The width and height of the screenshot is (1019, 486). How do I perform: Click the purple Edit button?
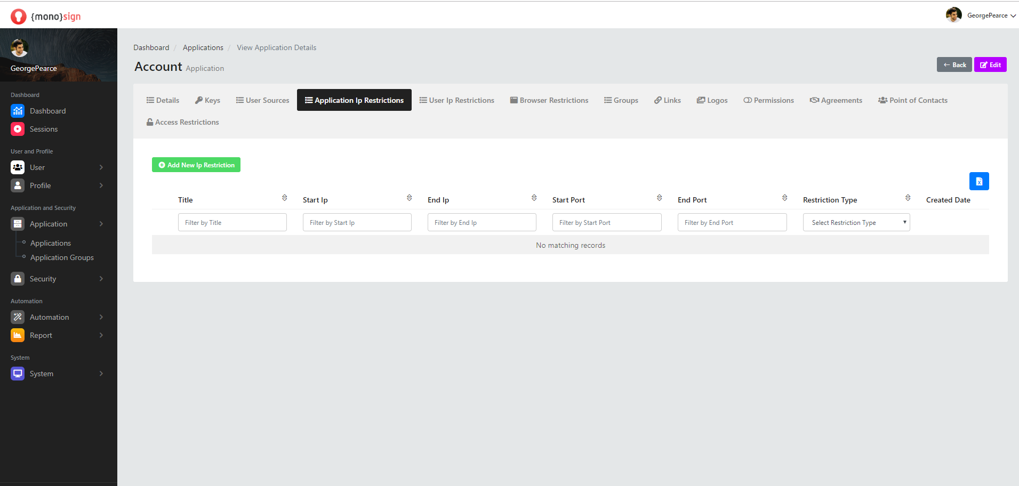click(990, 64)
